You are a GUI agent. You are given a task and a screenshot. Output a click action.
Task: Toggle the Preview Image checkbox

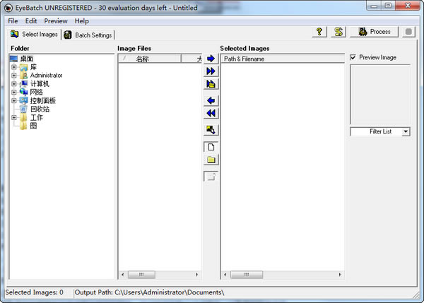(x=353, y=57)
